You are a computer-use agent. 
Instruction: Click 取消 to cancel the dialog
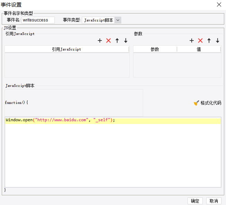214,201
